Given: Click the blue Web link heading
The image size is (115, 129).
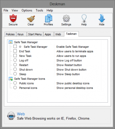Looking at the screenshot, I should pyautogui.click(x=21, y=114).
